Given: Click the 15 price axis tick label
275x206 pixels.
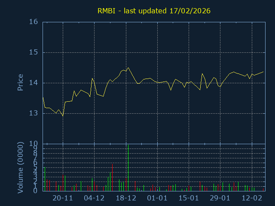Looking at the screenshot, I should 34,52.
